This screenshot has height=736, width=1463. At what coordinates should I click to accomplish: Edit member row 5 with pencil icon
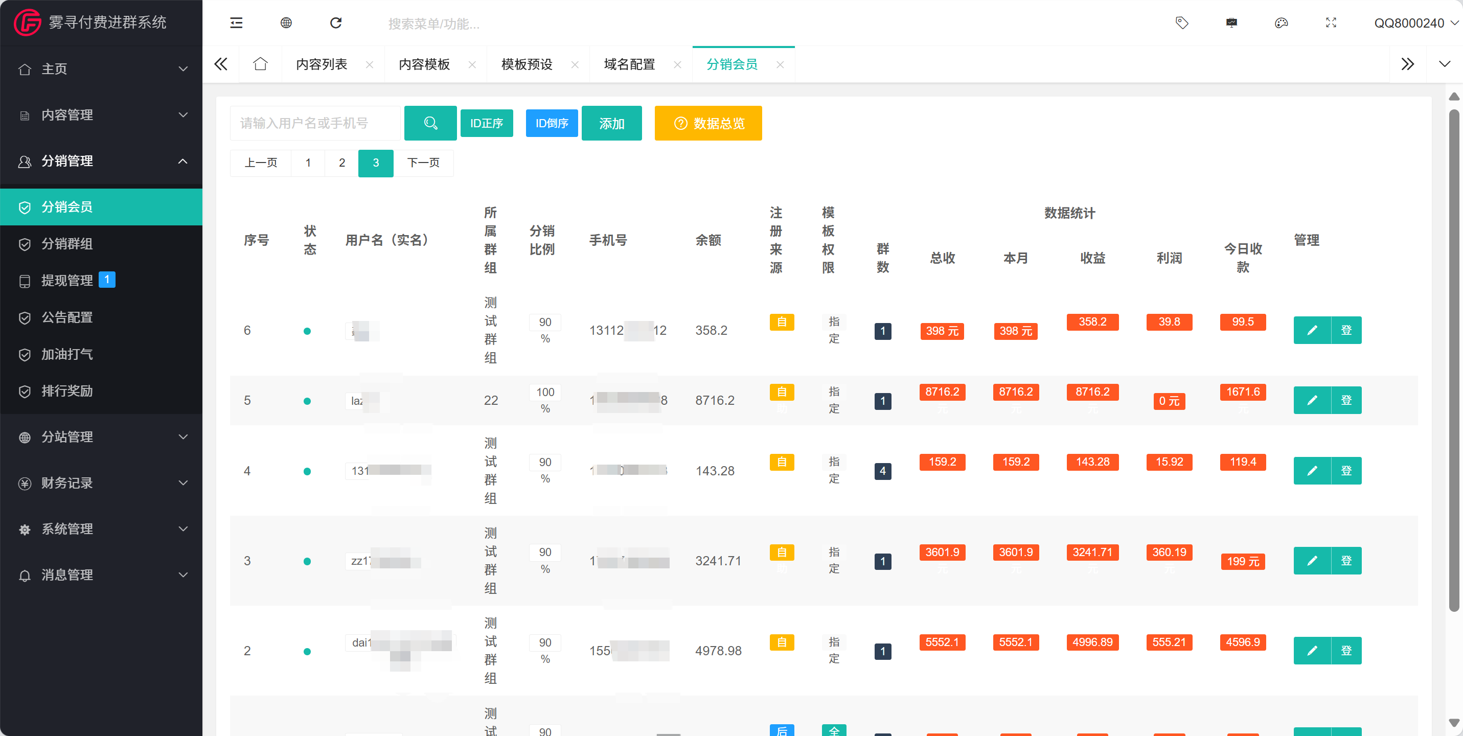[x=1312, y=400]
